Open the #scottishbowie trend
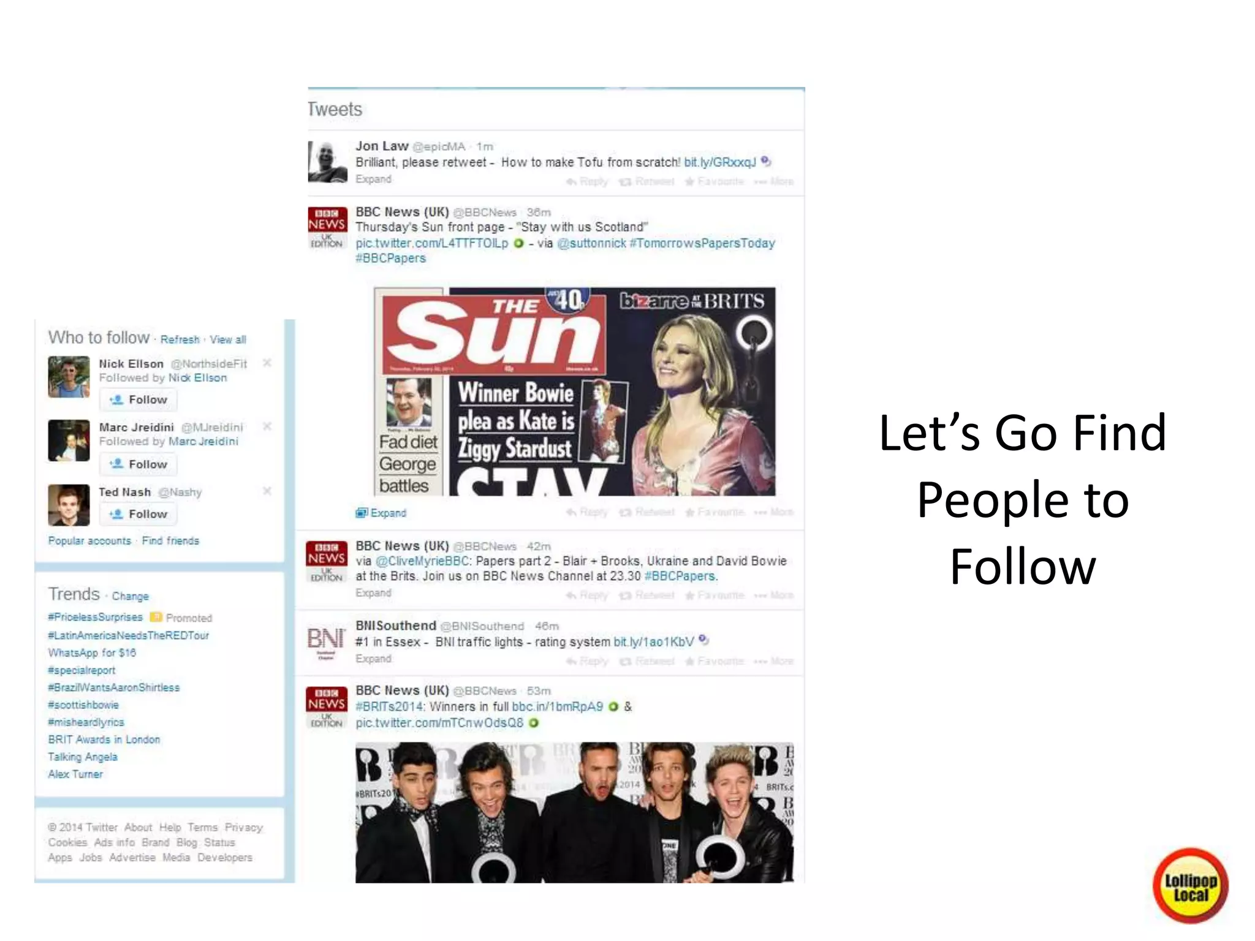This screenshot has height=941, width=1255. (83, 705)
